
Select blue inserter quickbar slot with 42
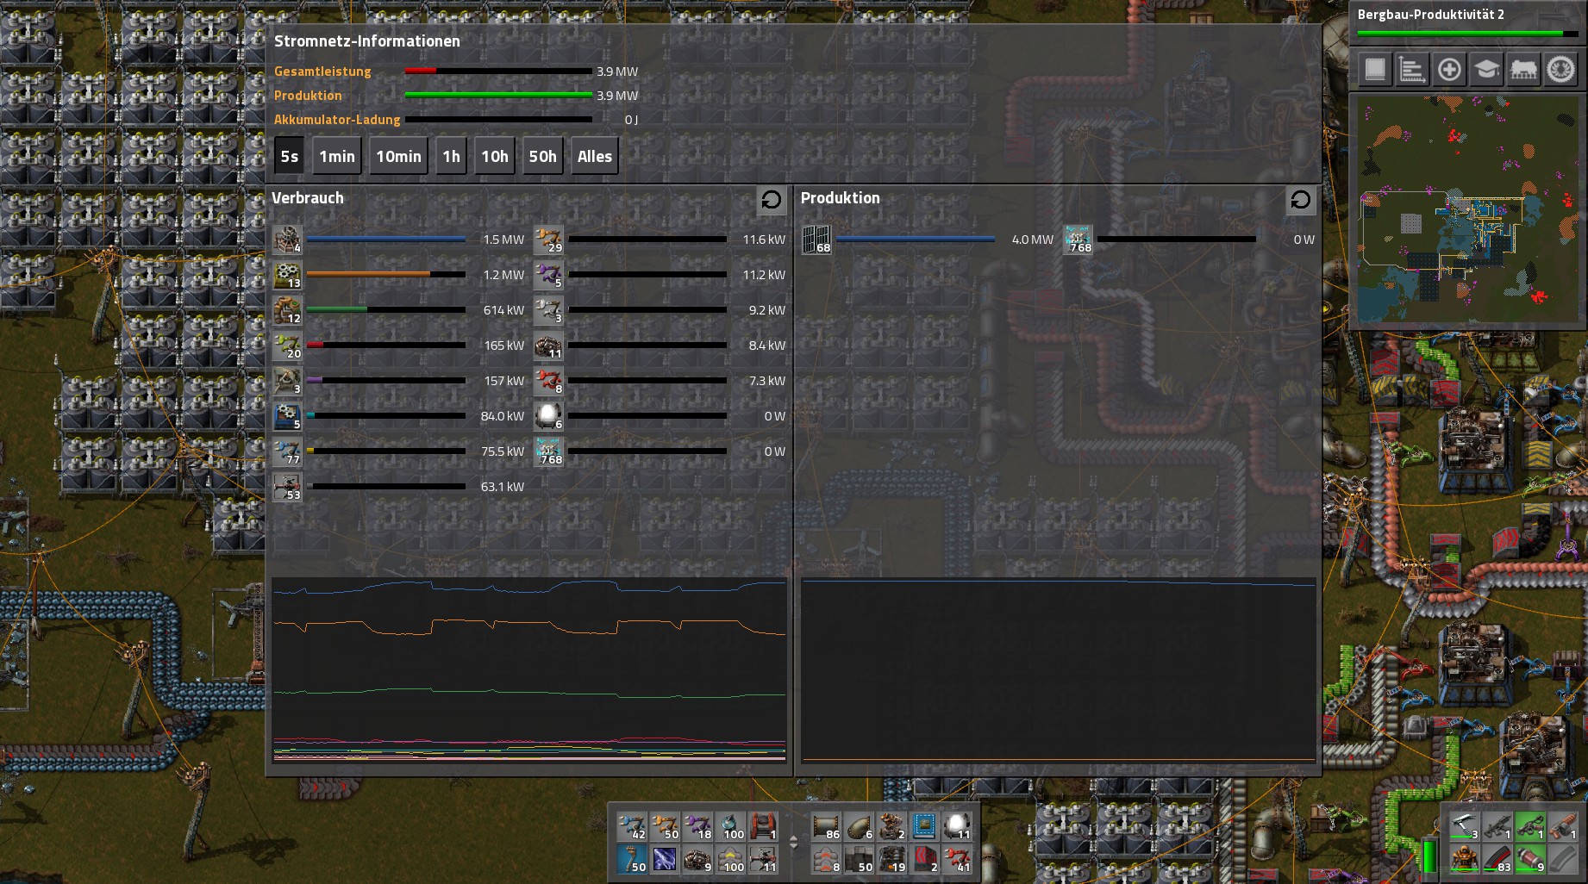(632, 825)
